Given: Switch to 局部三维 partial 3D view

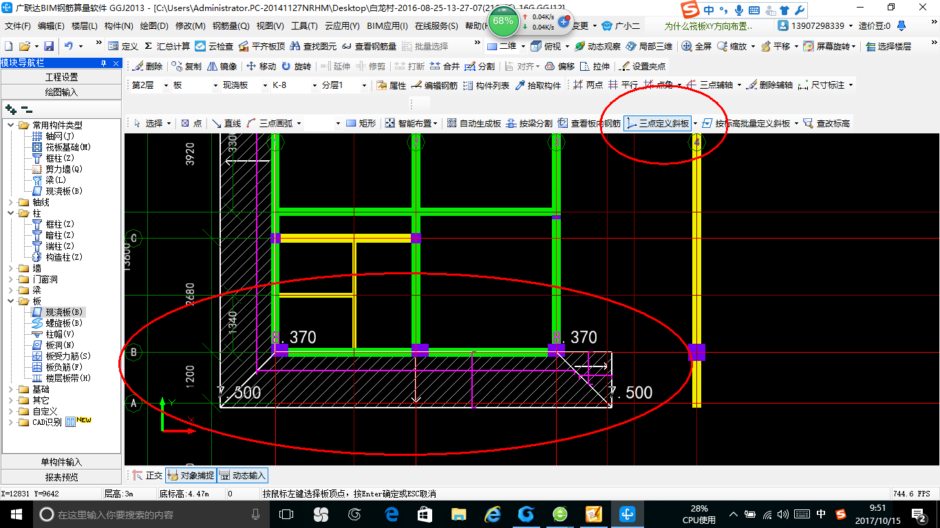Looking at the screenshot, I should coord(650,46).
